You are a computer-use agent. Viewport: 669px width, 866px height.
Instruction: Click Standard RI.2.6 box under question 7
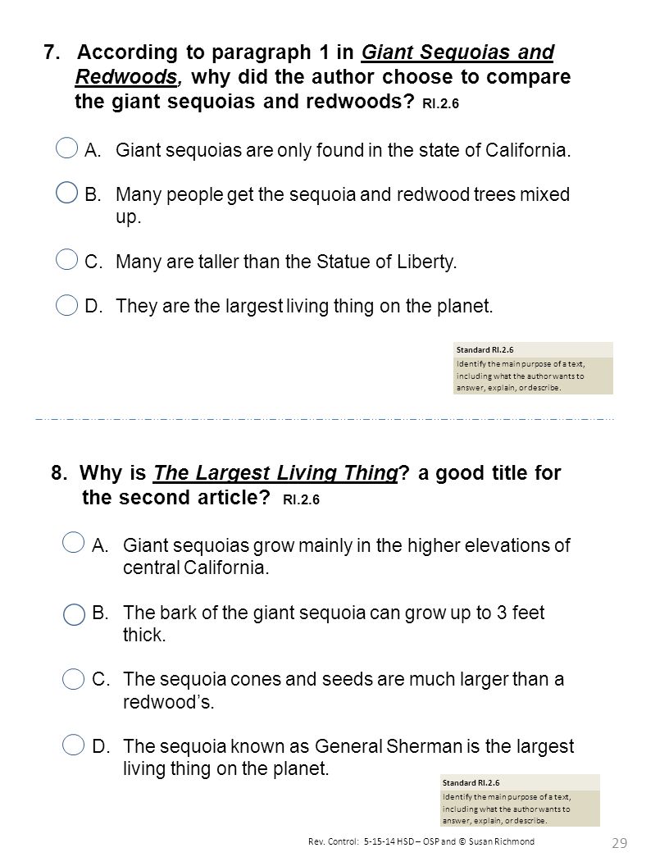tap(533, 368)
